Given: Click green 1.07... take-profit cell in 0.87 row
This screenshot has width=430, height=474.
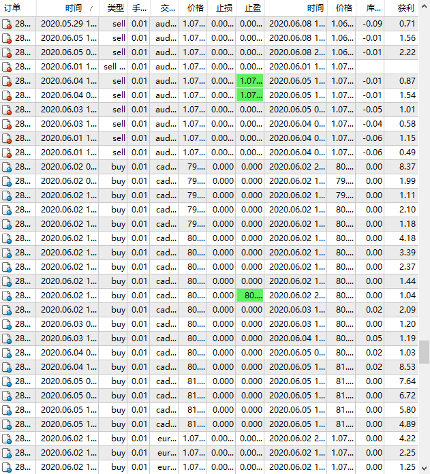Looking at the screenshot, I should pos(250,81).
